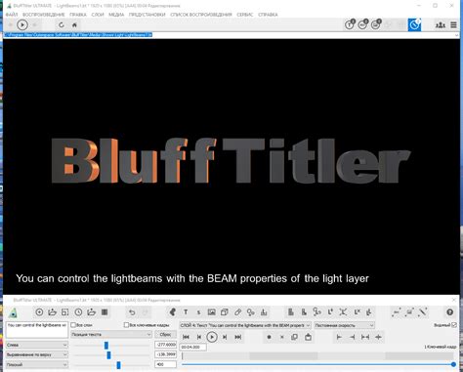
Task: Click the paste keyframe icon
Action: pyautogui.click(x=308, y=337)
